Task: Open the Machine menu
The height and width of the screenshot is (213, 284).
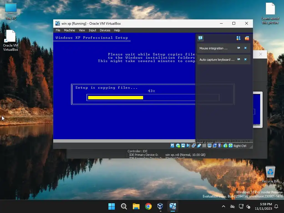Action: (69, 30)
